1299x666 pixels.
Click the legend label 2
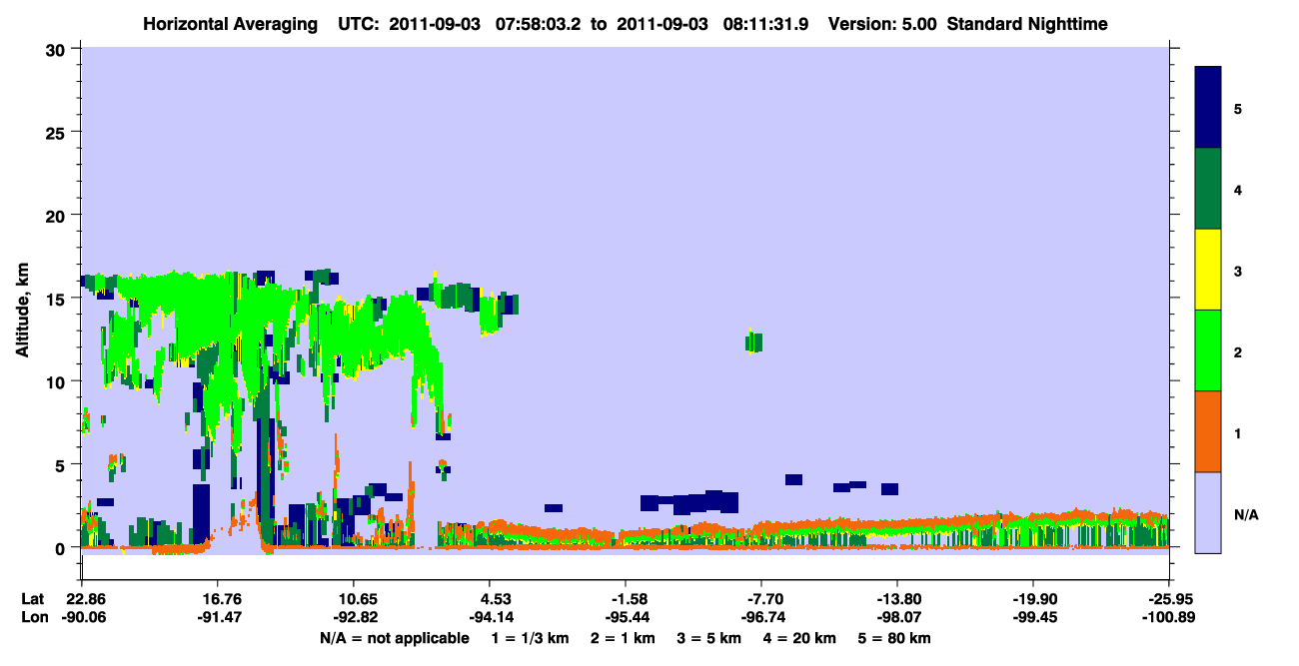(x=1238, y=351)
